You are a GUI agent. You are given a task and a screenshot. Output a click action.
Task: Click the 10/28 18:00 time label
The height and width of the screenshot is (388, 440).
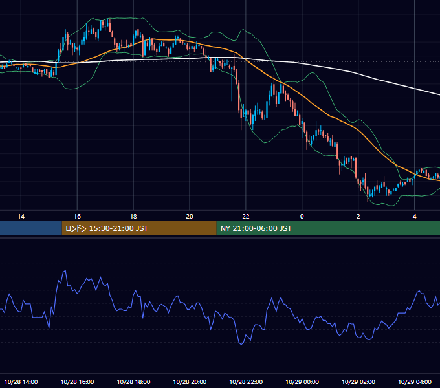pyautogui.click(x=133, y=382)
